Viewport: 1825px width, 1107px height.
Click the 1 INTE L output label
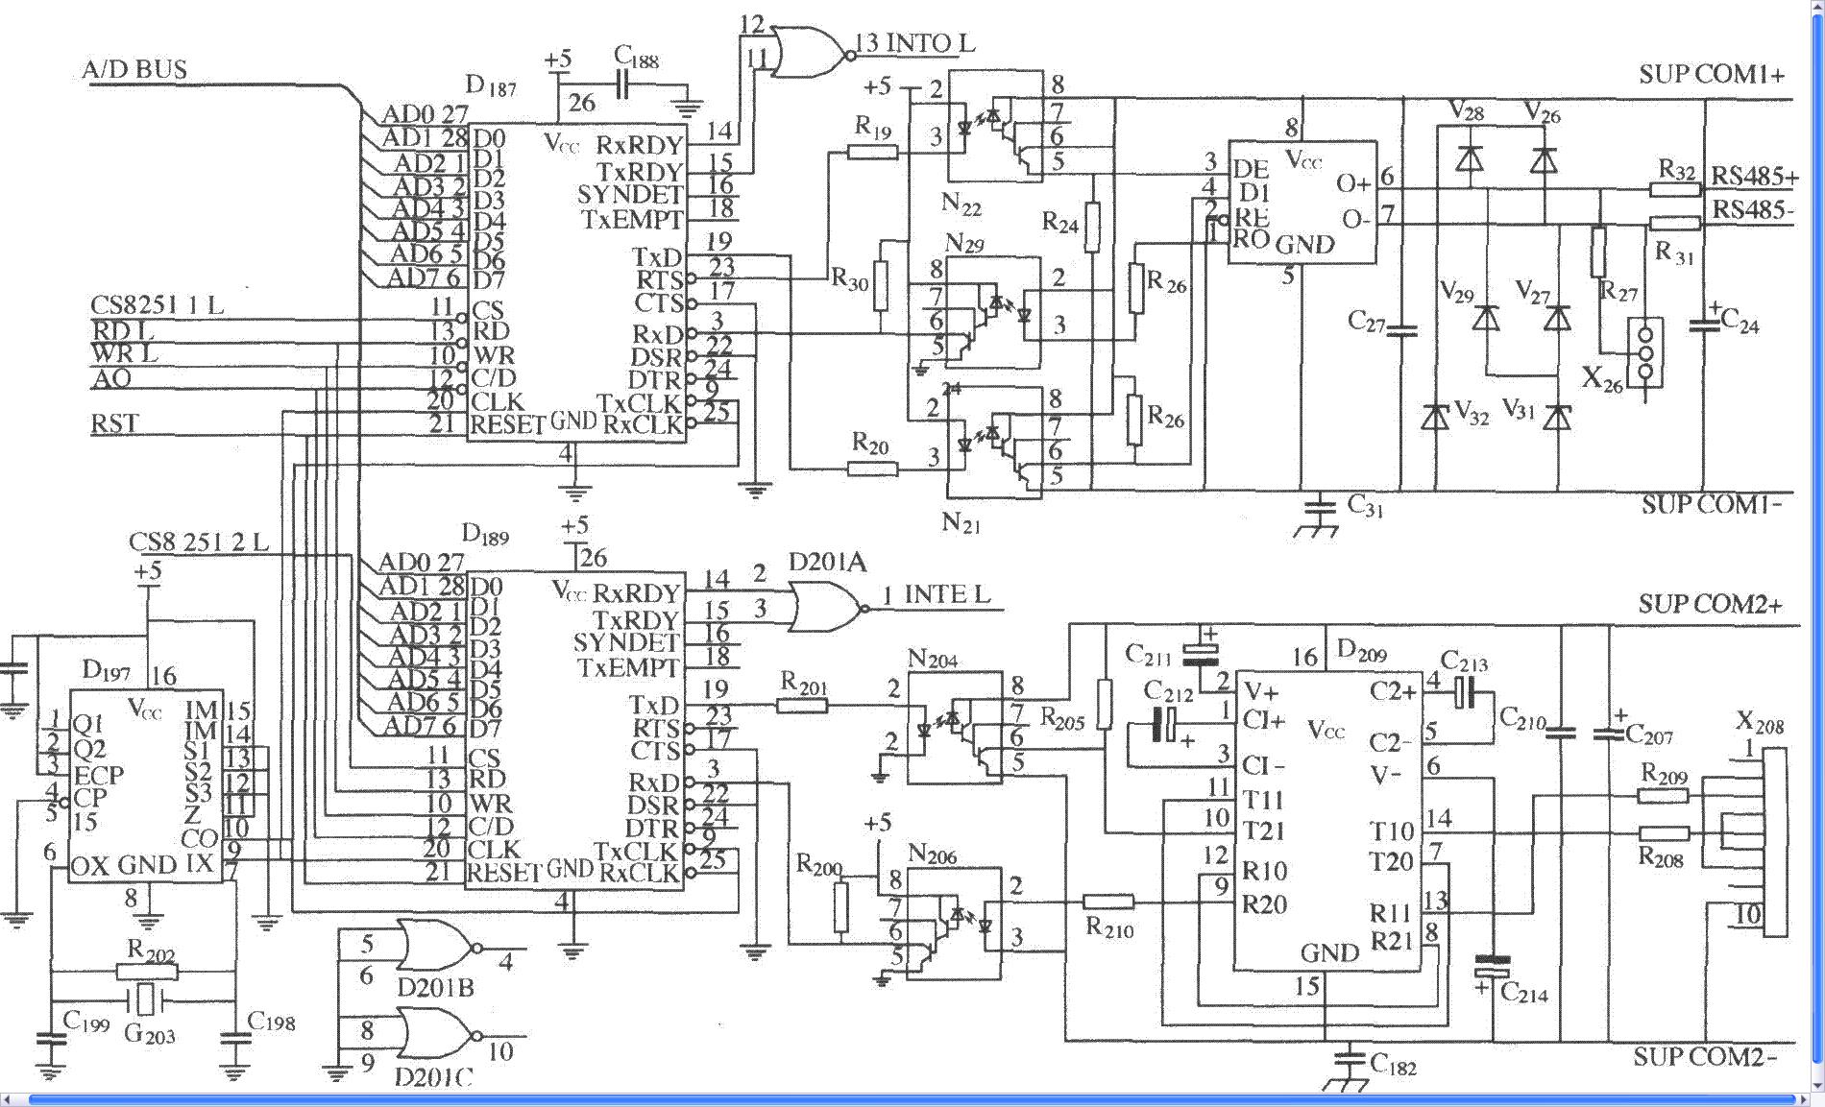(x=937, y=594)
